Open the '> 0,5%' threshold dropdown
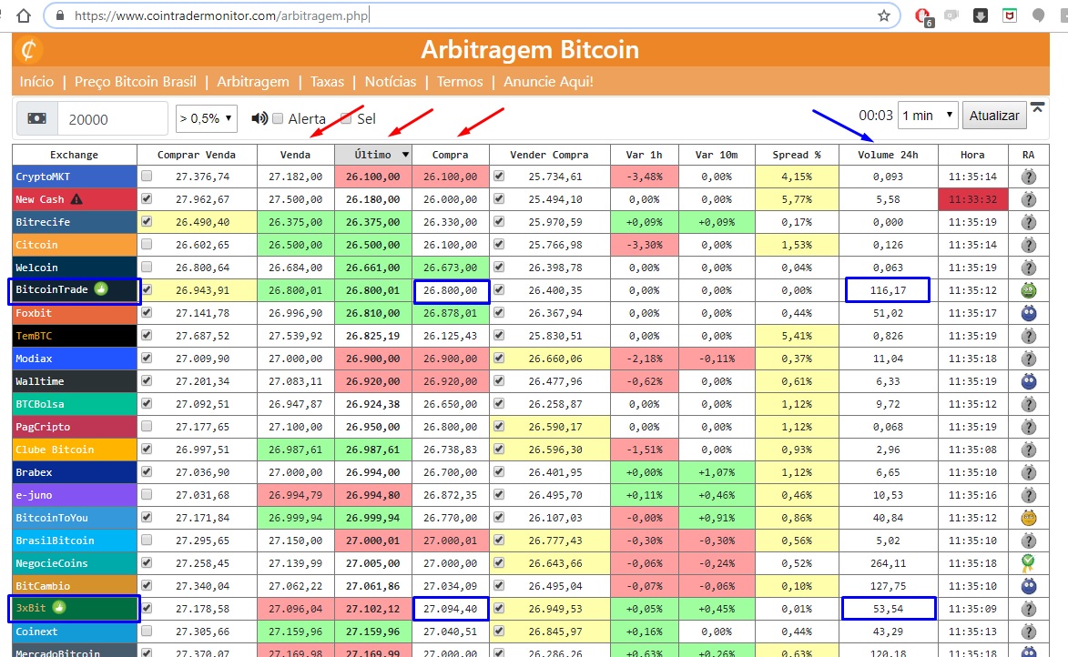 tap(207, 118)
